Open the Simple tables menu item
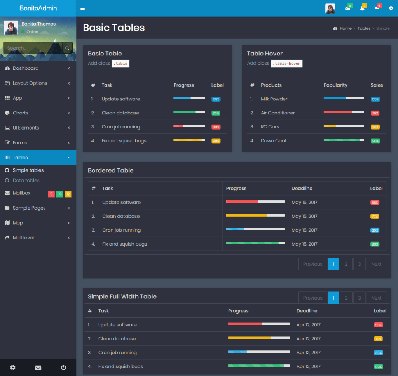Image resolution: width=398 pixels, height=376 pixels. (38, 170)
